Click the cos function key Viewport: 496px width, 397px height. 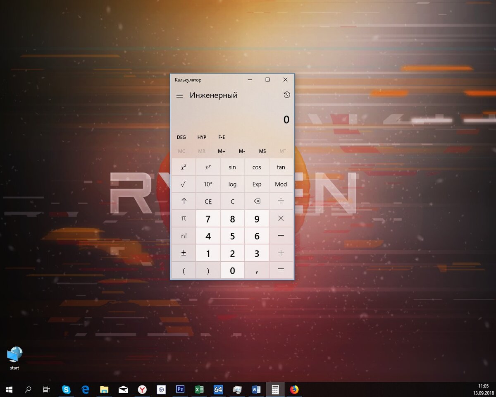pyautogui.click(x=257, y=167)
